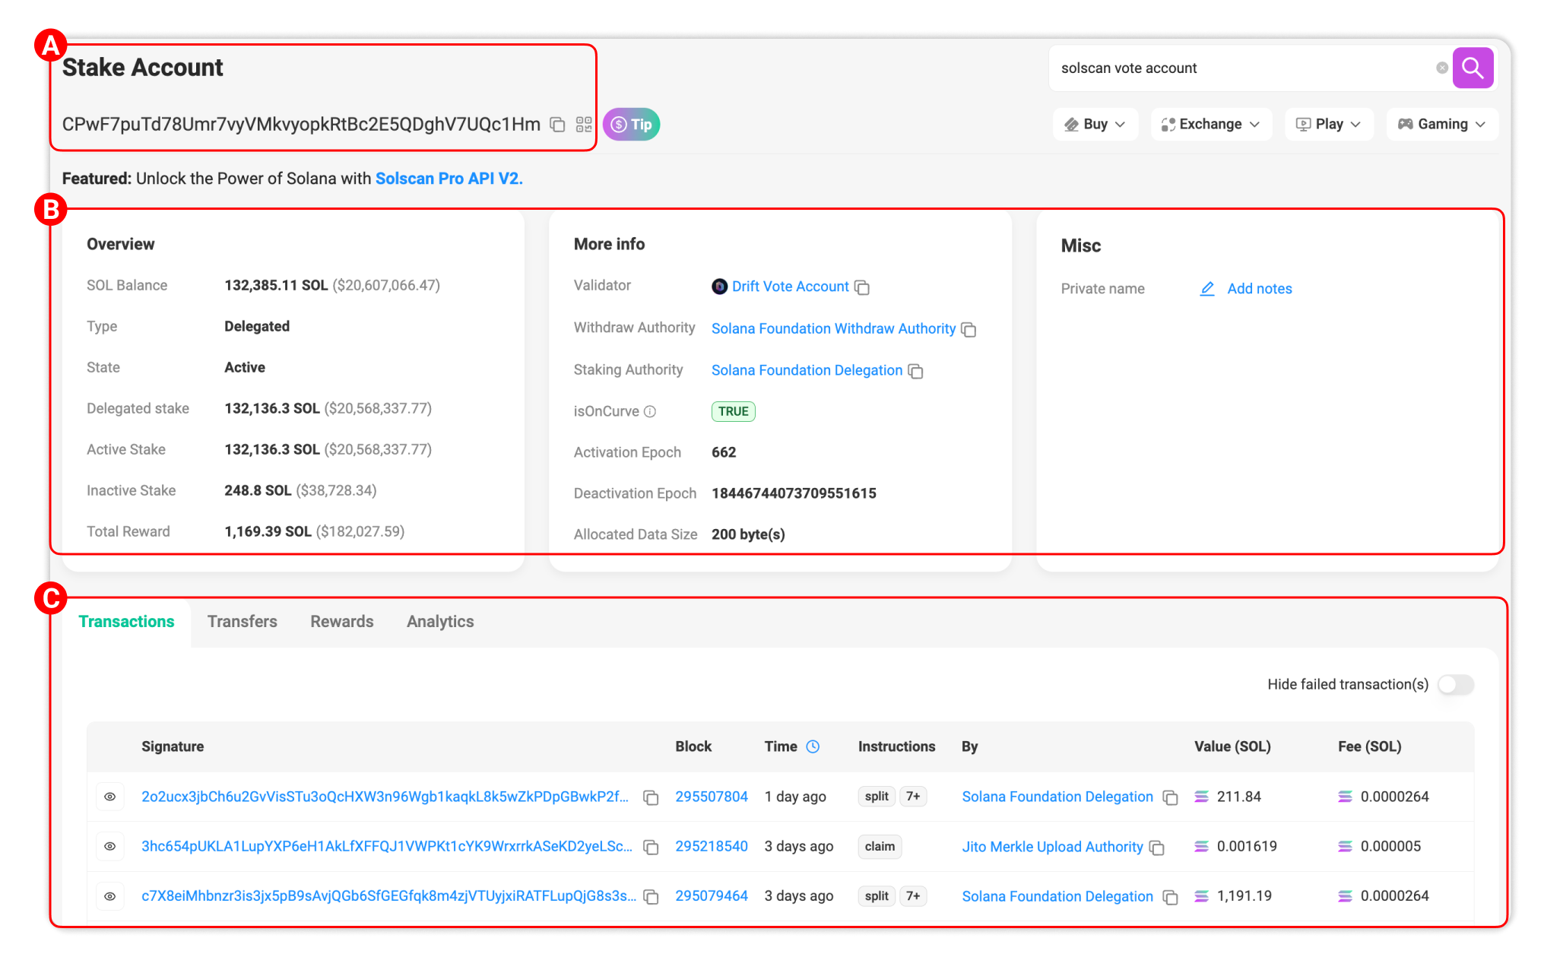Click the Activation Epoch value 662
Image resolution: width=1544 pixels, height=957 pixels.
click(x=724, y=452)
